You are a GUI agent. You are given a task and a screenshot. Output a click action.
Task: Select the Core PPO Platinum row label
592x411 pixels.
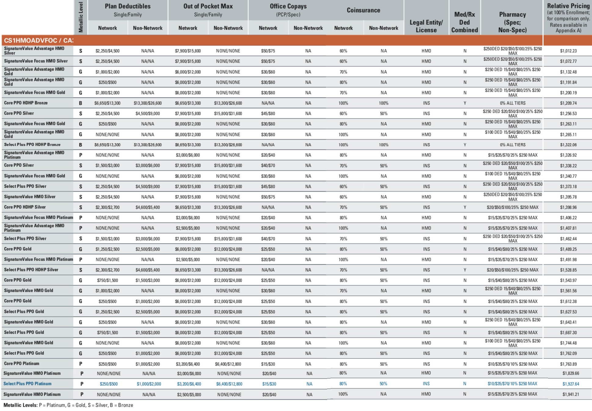coord(21,363)
